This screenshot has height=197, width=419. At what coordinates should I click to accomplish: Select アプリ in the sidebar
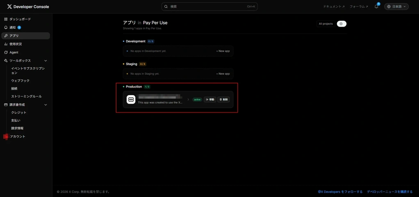point(26,36)
